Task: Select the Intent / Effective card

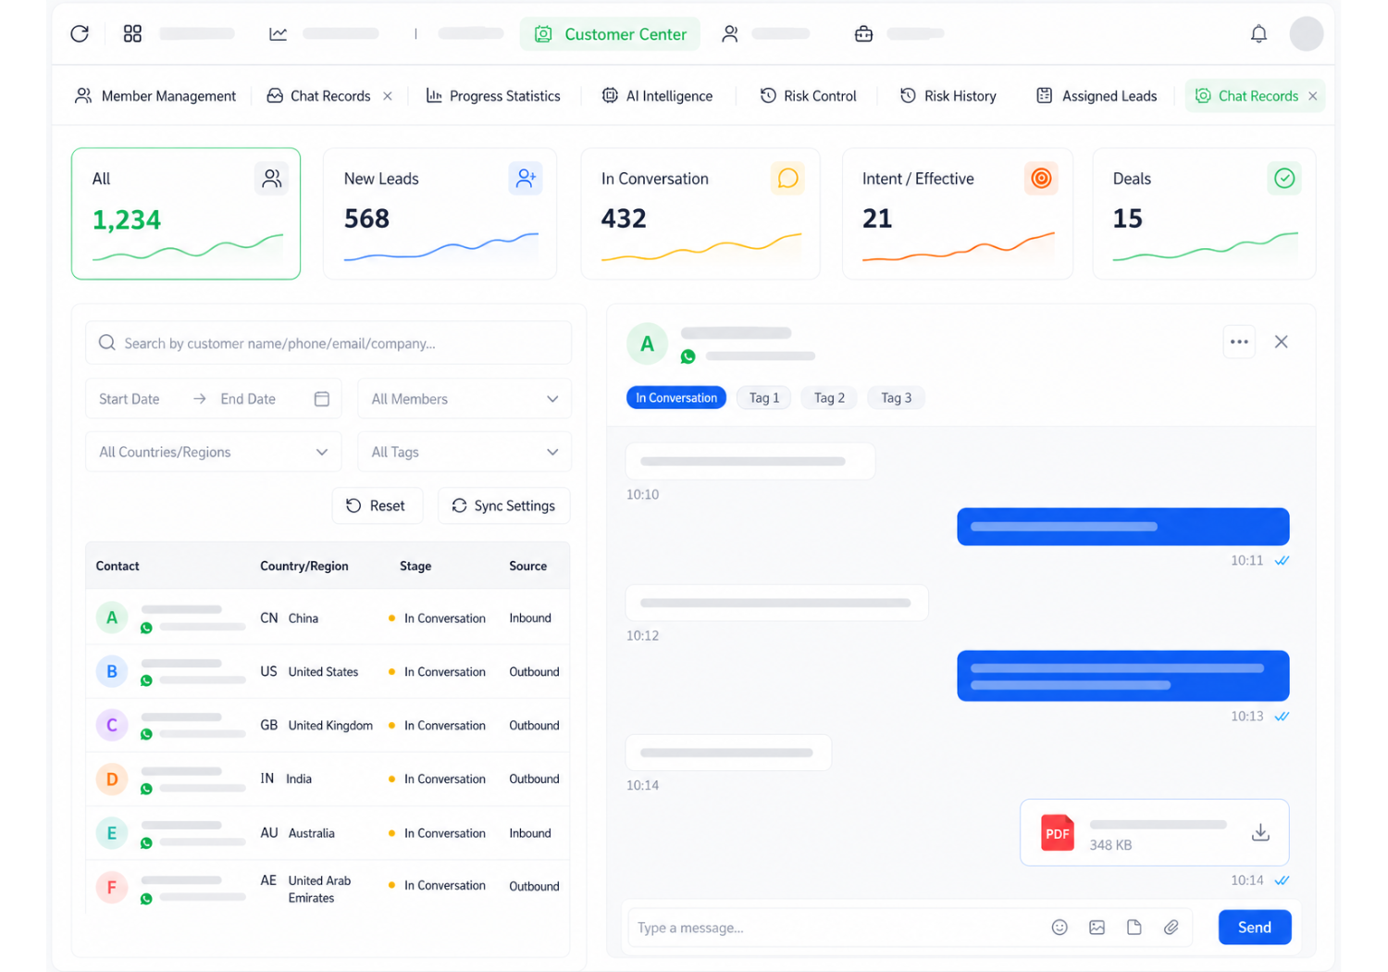Action: click(x=958, y=214)
